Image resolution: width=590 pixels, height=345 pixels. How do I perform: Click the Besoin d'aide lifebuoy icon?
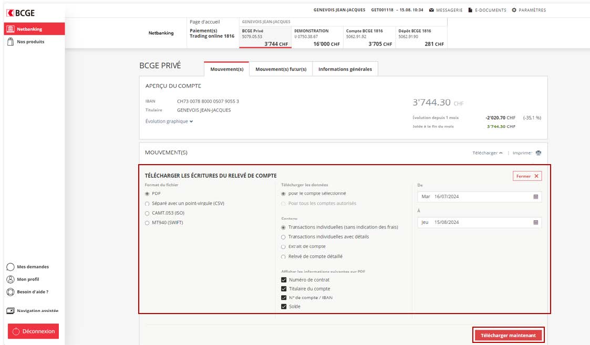pyautogui.click(x=11, y=292)
